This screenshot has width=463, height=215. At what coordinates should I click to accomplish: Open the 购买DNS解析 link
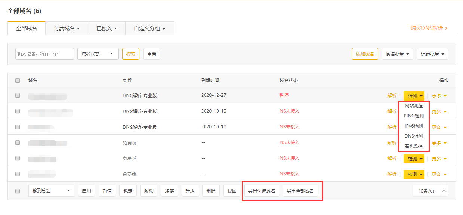click(429, 28)
